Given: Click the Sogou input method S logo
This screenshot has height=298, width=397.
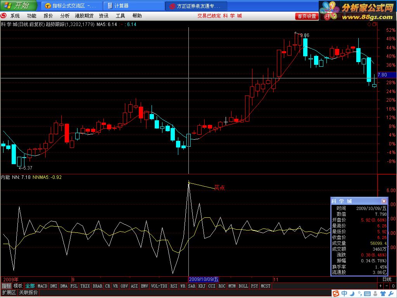Looking at the screenshot, I should 336,293.
